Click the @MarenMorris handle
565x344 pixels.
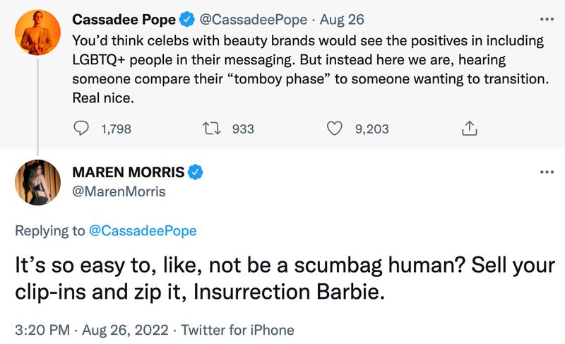(119, 191)
